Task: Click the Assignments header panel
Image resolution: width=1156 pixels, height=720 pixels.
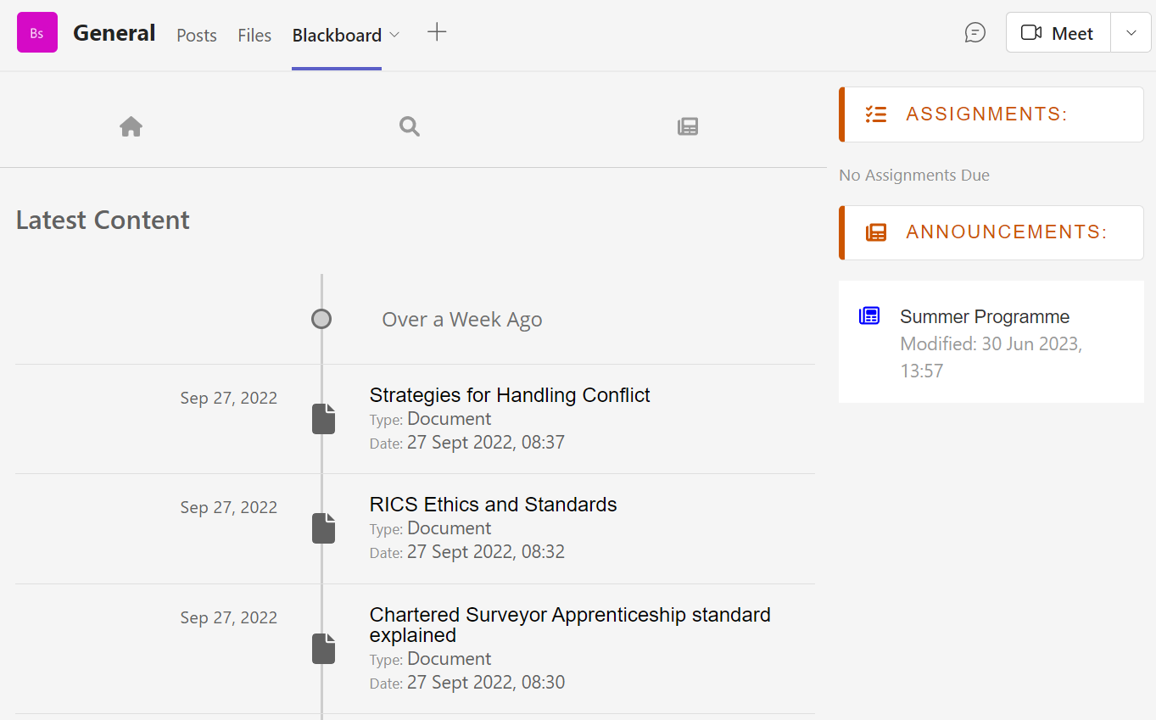Action: (x=991, y=114)
